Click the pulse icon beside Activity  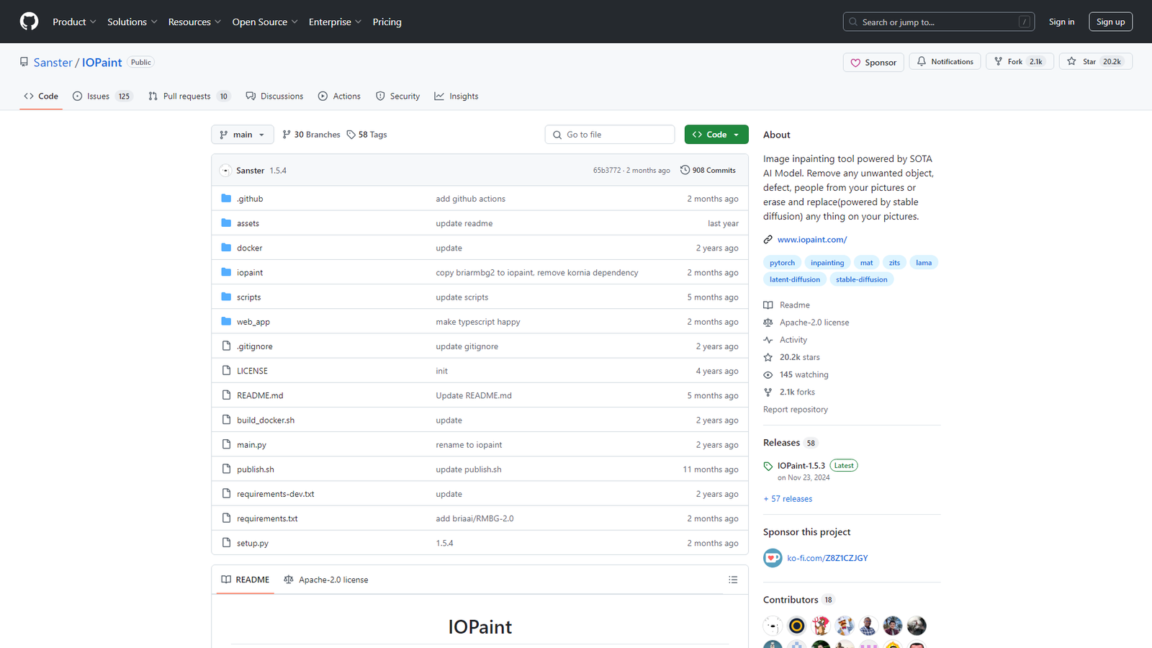coord(768,340)
